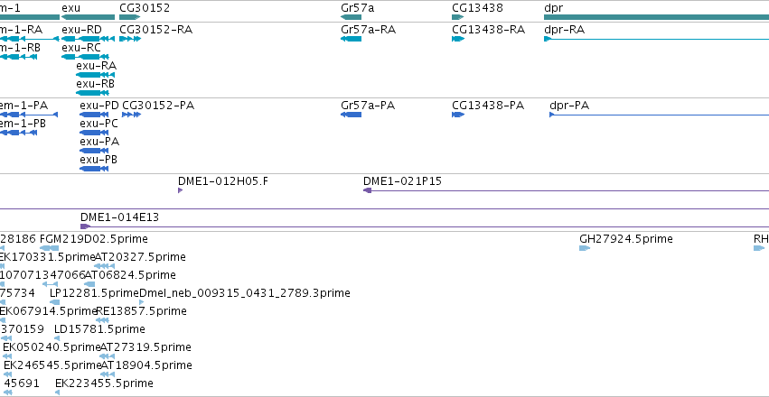769x397 pixels.
Task: Click the Dmel_neb_009315_0431_2789.3prime EST label
Action: [245, 293]
